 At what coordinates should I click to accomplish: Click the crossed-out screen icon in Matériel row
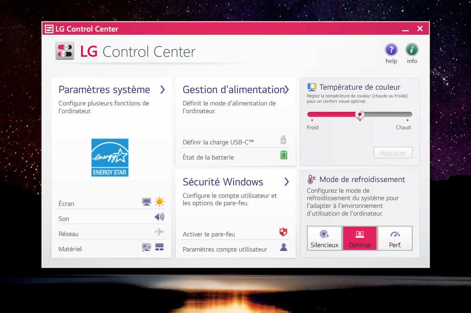click(146, 248)
